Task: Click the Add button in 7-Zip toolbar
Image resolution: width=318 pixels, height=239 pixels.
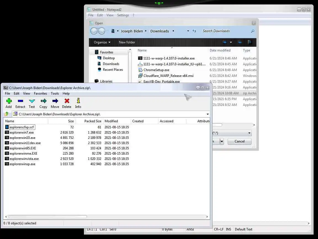Action: [9, 103]
